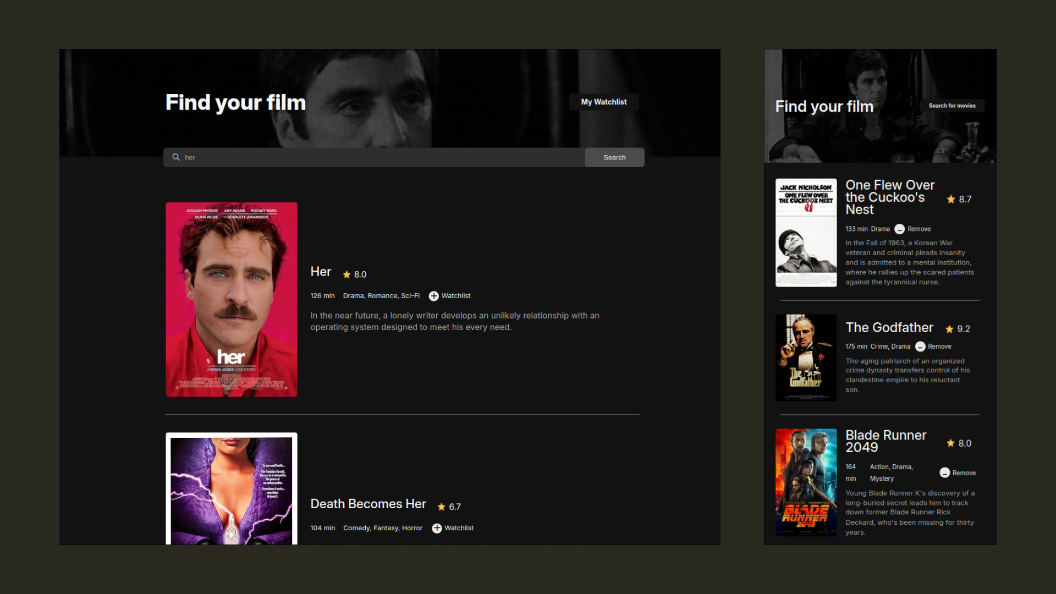The width and height of the screenshot is (1056, 594).
Task: Toggle Her onto the watchlist
Action: (x=449, y=295)
